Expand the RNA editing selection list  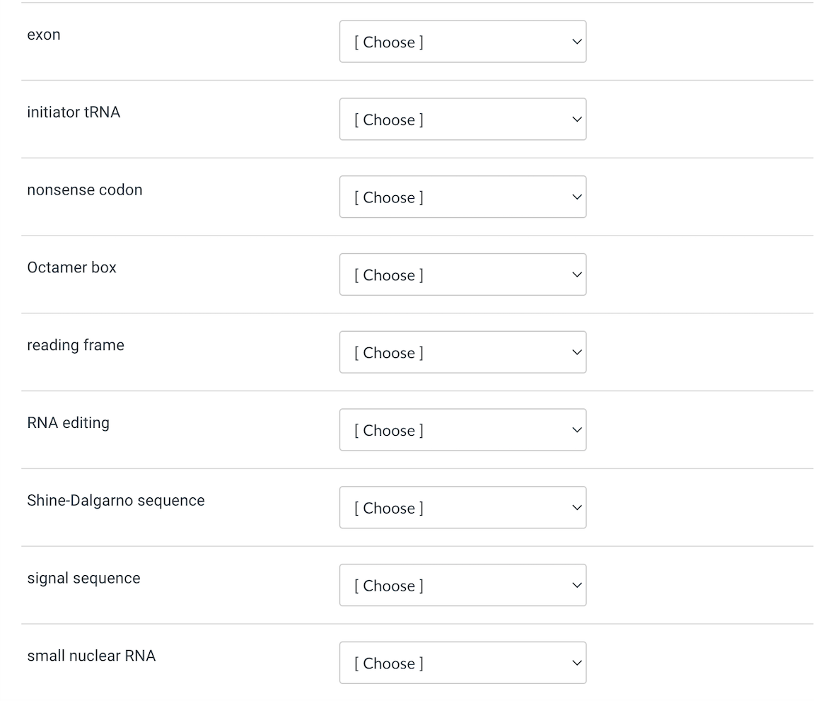click(x=463, y=430)
